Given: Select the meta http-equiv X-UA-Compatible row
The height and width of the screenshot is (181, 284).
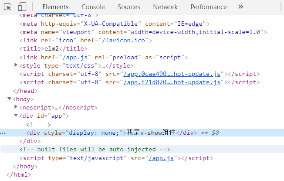Looking at the screenshot, I should pos(115,24).
